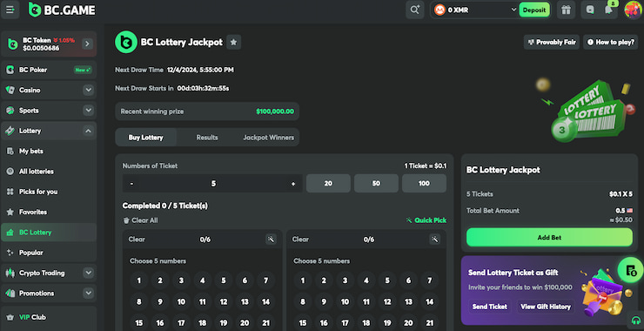
Task: Click Clear on the first ticket
Action: (x=137, y=240)
